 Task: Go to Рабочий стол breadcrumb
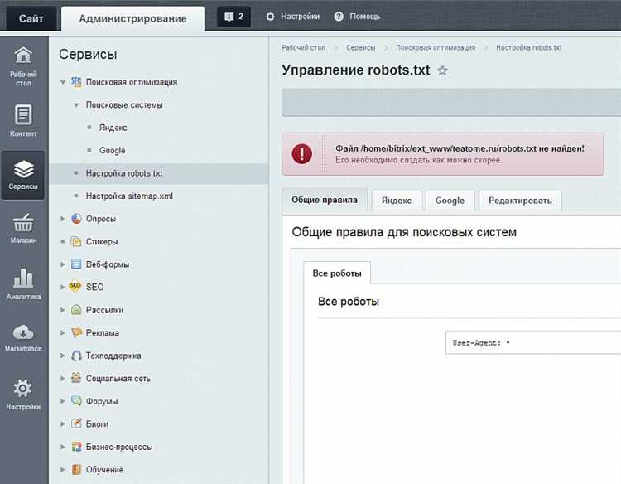[x=303, y=47]
